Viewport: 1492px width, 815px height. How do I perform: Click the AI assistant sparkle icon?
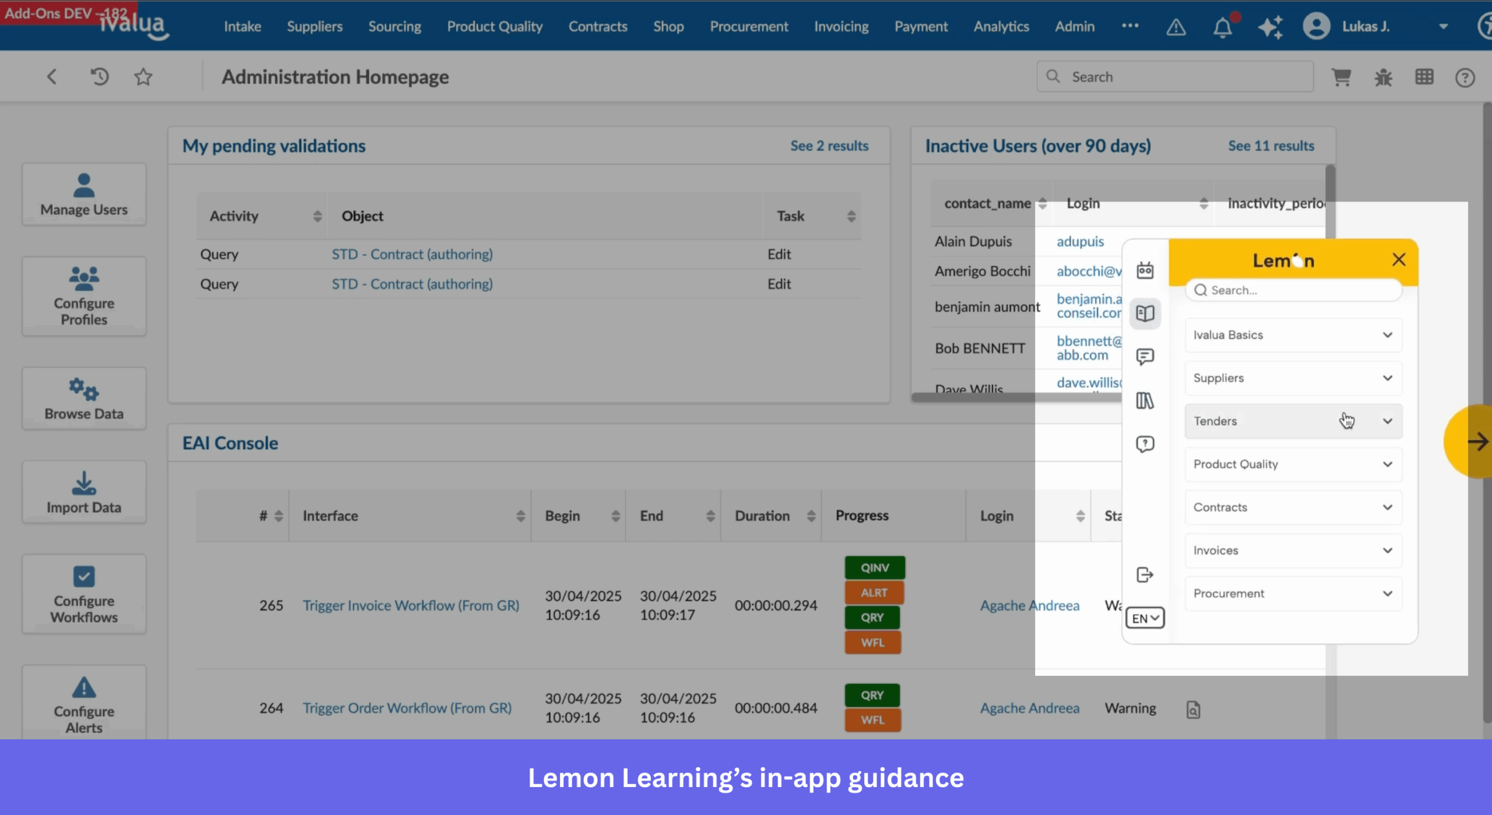point(1271,26)
